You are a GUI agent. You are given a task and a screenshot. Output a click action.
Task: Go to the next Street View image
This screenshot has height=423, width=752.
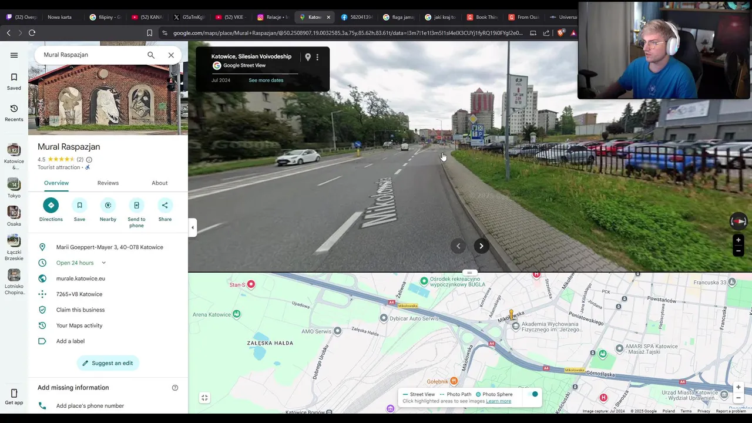pos(481,246)
